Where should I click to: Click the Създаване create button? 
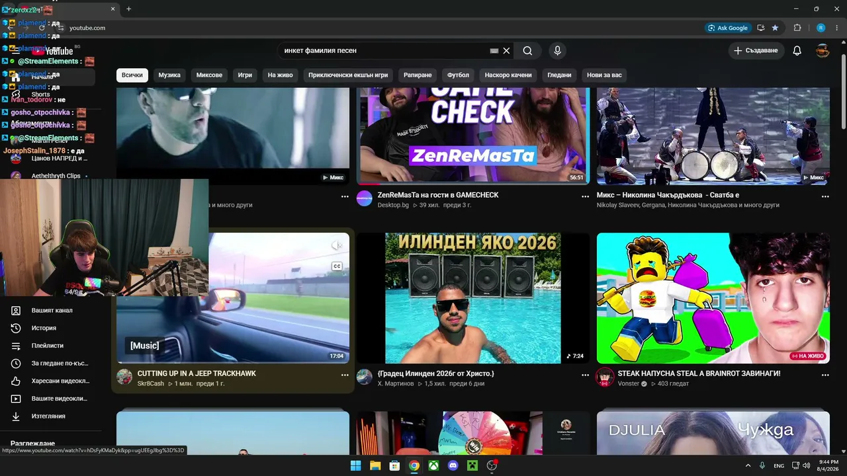coord(756,51)
